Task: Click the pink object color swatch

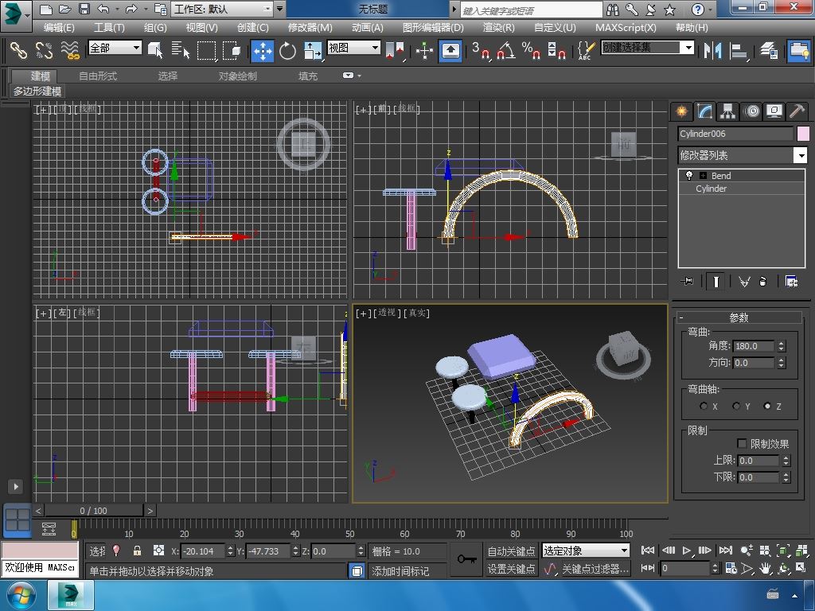Action: pyautogui.click(x=803, y=134)
